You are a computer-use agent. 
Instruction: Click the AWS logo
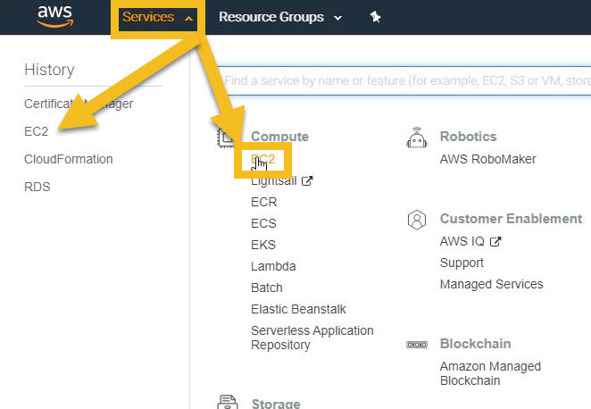tap(55, 16)
